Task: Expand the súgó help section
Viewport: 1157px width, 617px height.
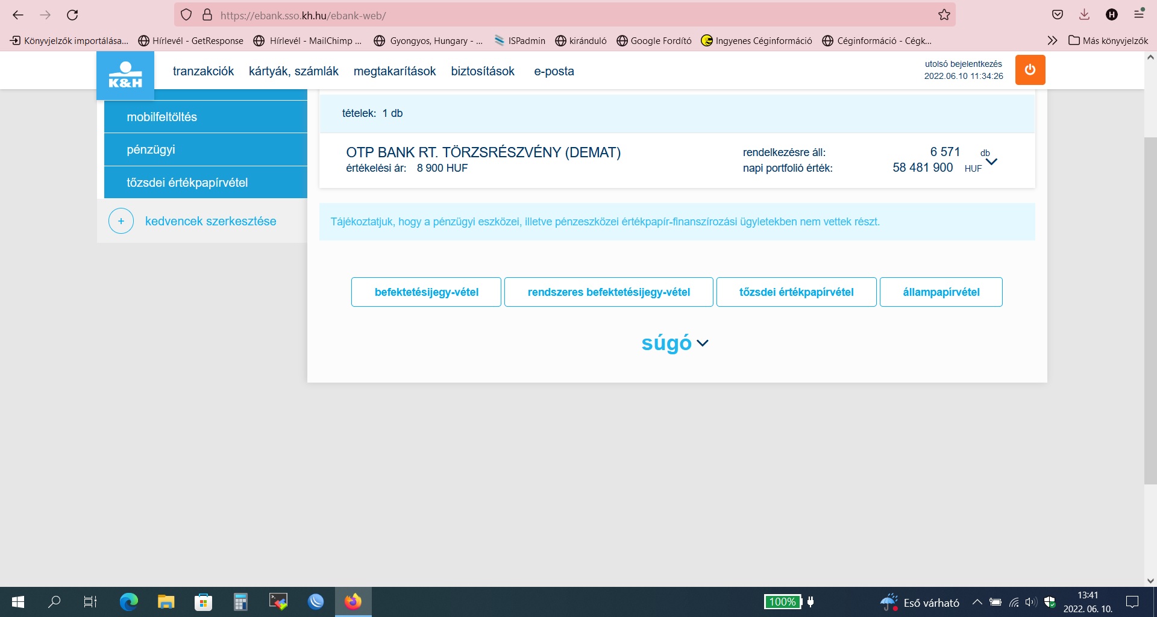Action: 674,343
